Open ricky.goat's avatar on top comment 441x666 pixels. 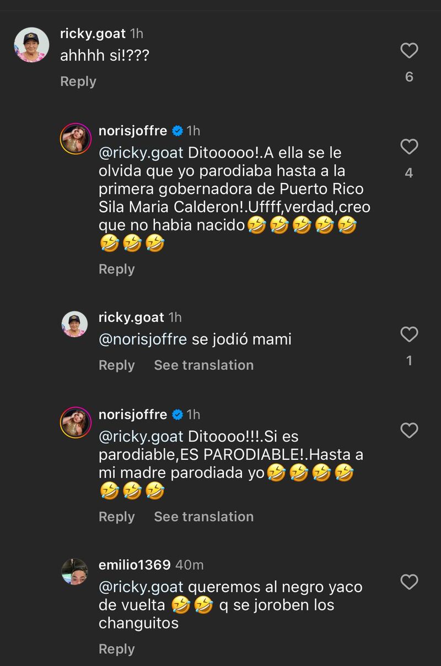coord(31,45)
